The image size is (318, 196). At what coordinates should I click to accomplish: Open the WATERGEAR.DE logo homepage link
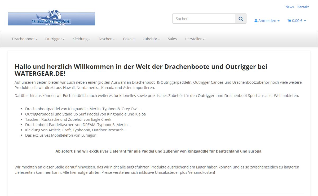click(51, 18)
